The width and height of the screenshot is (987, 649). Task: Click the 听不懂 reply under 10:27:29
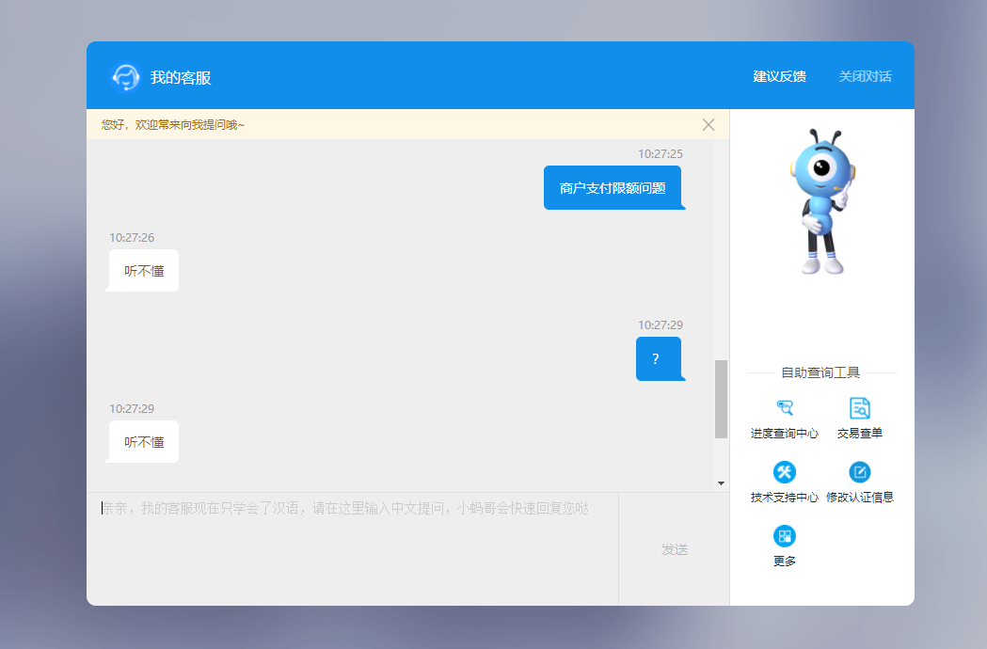tap(144, 442)
